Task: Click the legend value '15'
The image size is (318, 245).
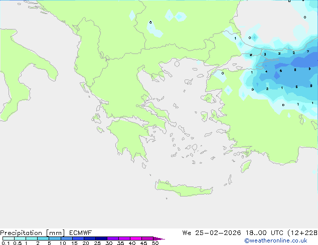Action: tap(74, 243)
